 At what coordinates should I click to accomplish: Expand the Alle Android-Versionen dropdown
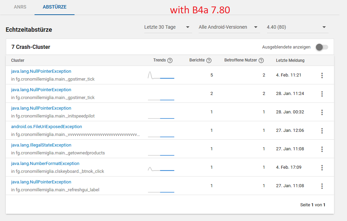(x=228, y=27)
